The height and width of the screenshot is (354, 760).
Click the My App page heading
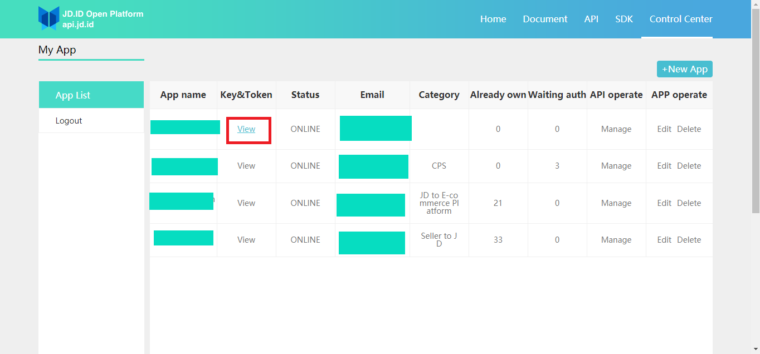[x=57, y=50]
